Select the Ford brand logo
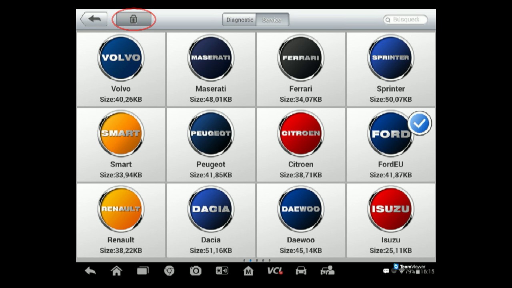 [391, 133]
